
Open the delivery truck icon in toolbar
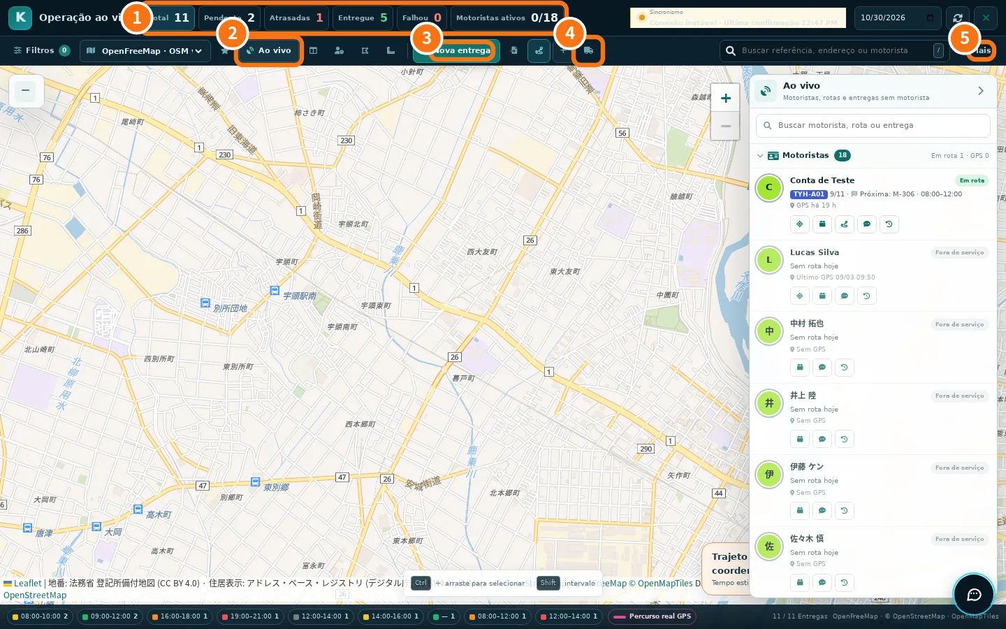(x=588, y=50)
